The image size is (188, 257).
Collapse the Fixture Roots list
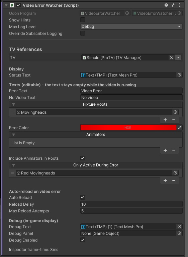tap(14, 104)
